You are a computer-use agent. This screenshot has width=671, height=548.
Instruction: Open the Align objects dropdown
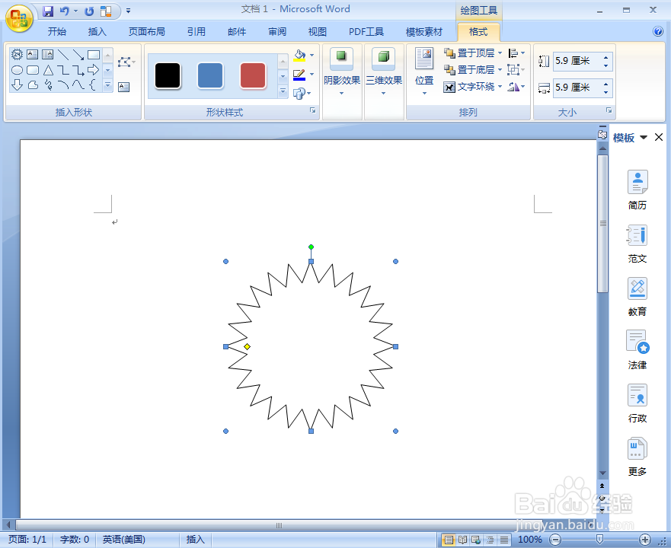pyautogui.click(x=516, y=53)
